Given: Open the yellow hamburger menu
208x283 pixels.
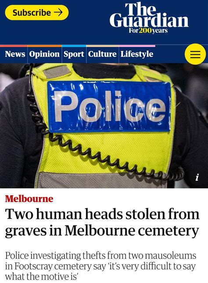Looking at the screenshot, I should [x=195, y=54].
